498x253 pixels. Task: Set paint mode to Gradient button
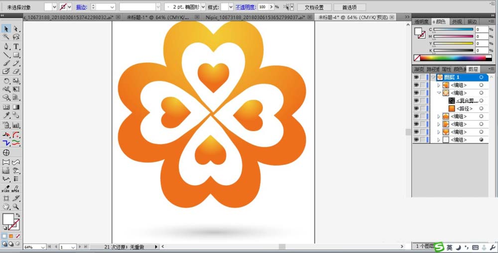pos(11,236)
